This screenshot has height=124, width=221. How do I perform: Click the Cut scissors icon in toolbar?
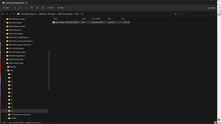tap(15, 8)
